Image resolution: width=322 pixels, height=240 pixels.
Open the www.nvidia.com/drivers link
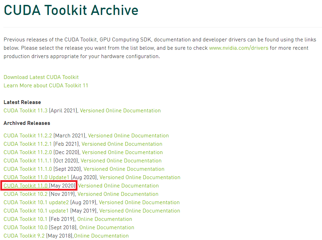pyautogui.click(x=239, y=48)
